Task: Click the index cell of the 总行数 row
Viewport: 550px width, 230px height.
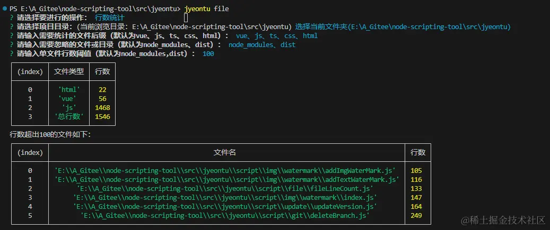Action: [x=30, y=117]
